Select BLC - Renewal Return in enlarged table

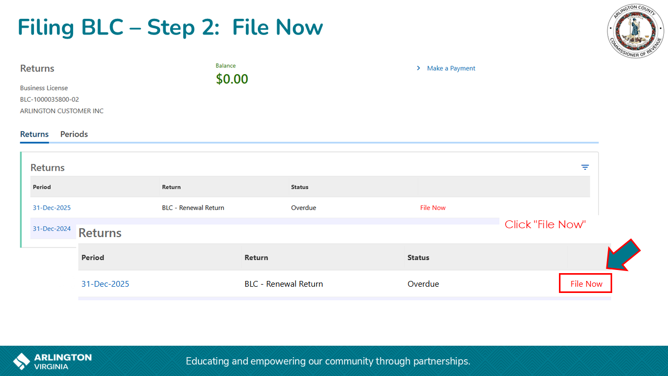[284, 284]
